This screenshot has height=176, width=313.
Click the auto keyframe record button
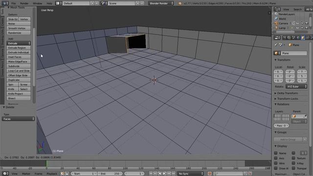tap(209, 174)
